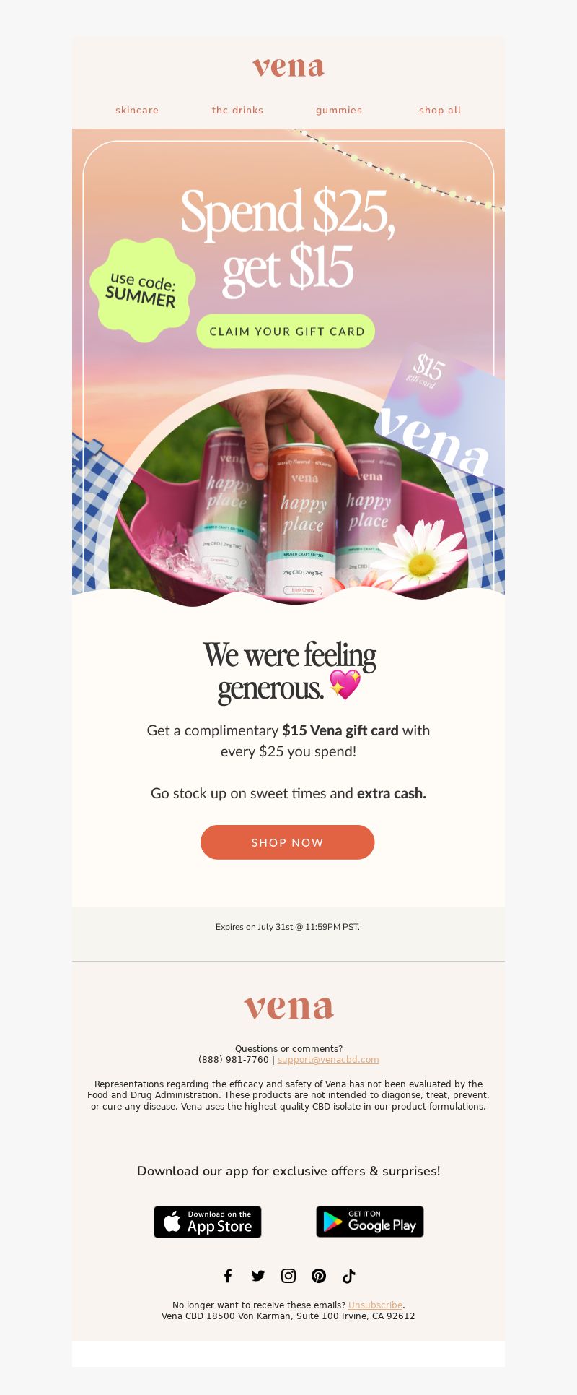Image resolution: width=577 pixels, height=1395 pixels.
Task: Tap the App Store download badge
Action: coord(208,1222)
